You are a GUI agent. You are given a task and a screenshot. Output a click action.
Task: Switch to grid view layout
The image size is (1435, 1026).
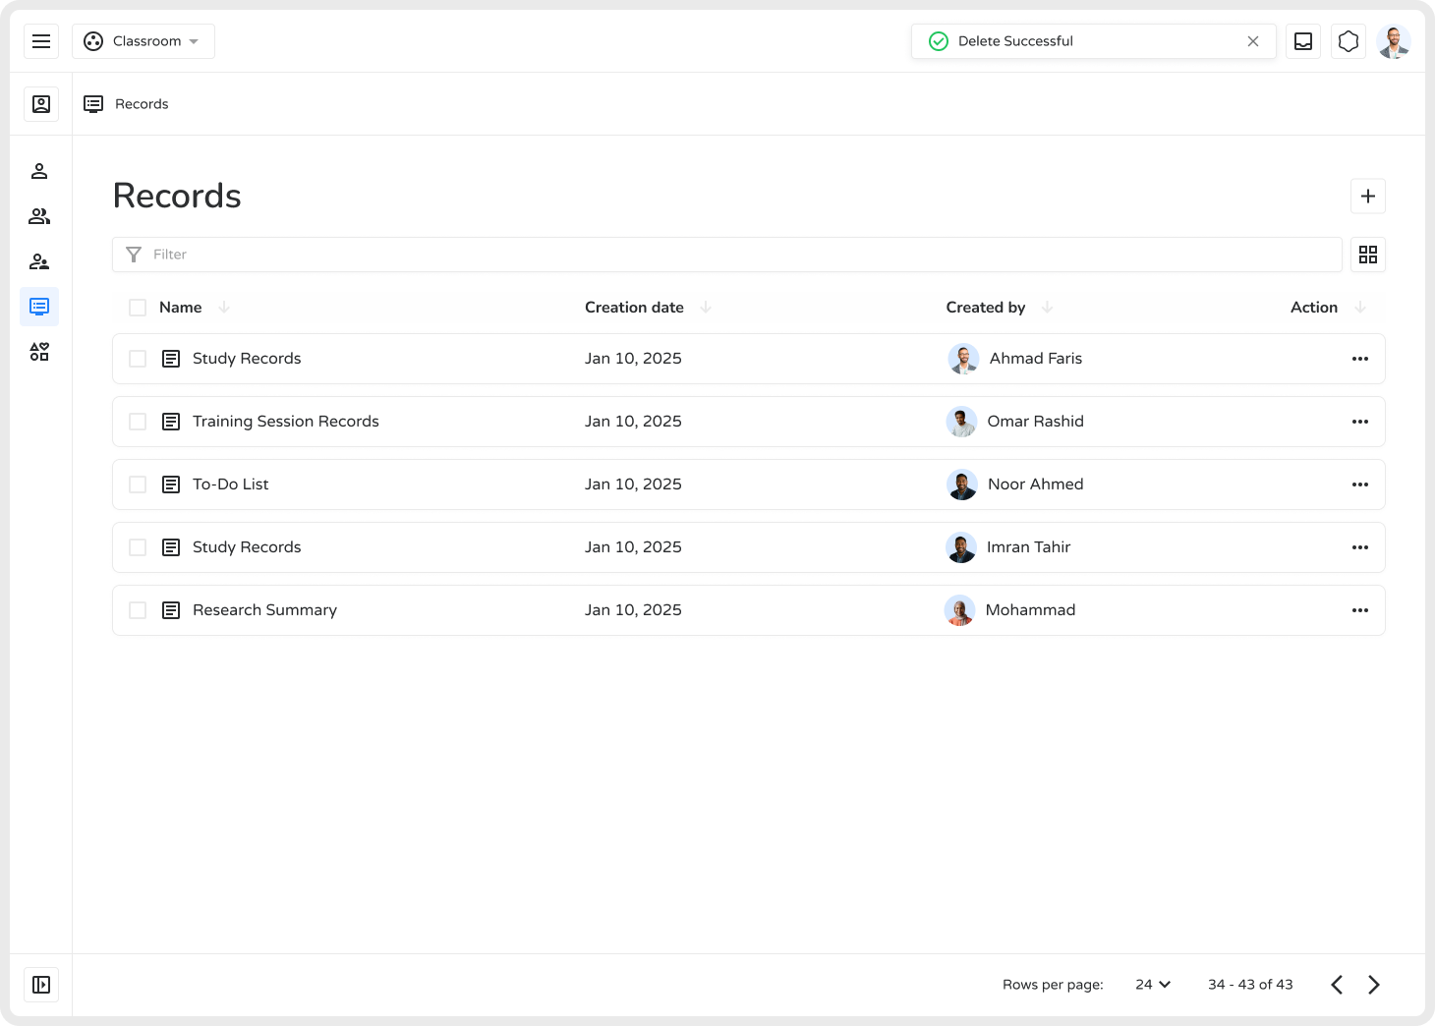point(1367,255)
